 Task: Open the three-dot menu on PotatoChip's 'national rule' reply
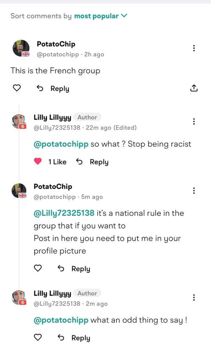[194, 191]
